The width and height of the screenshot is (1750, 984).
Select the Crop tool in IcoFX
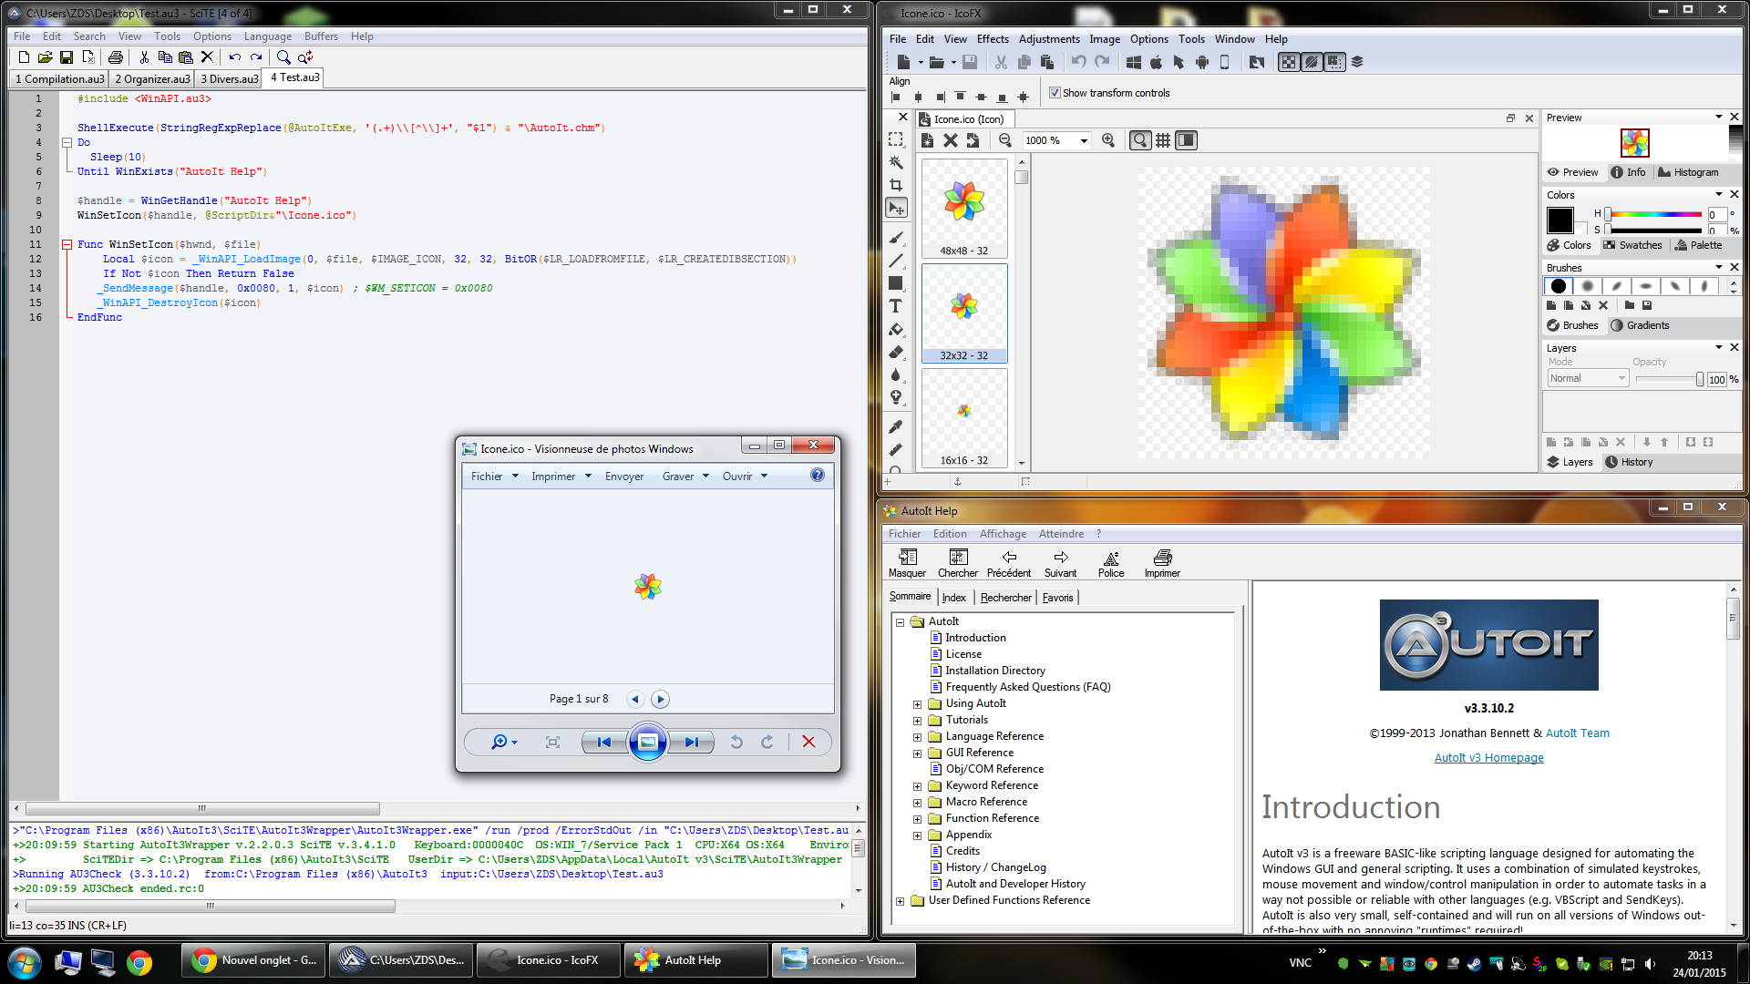click(x=896, y=185)
